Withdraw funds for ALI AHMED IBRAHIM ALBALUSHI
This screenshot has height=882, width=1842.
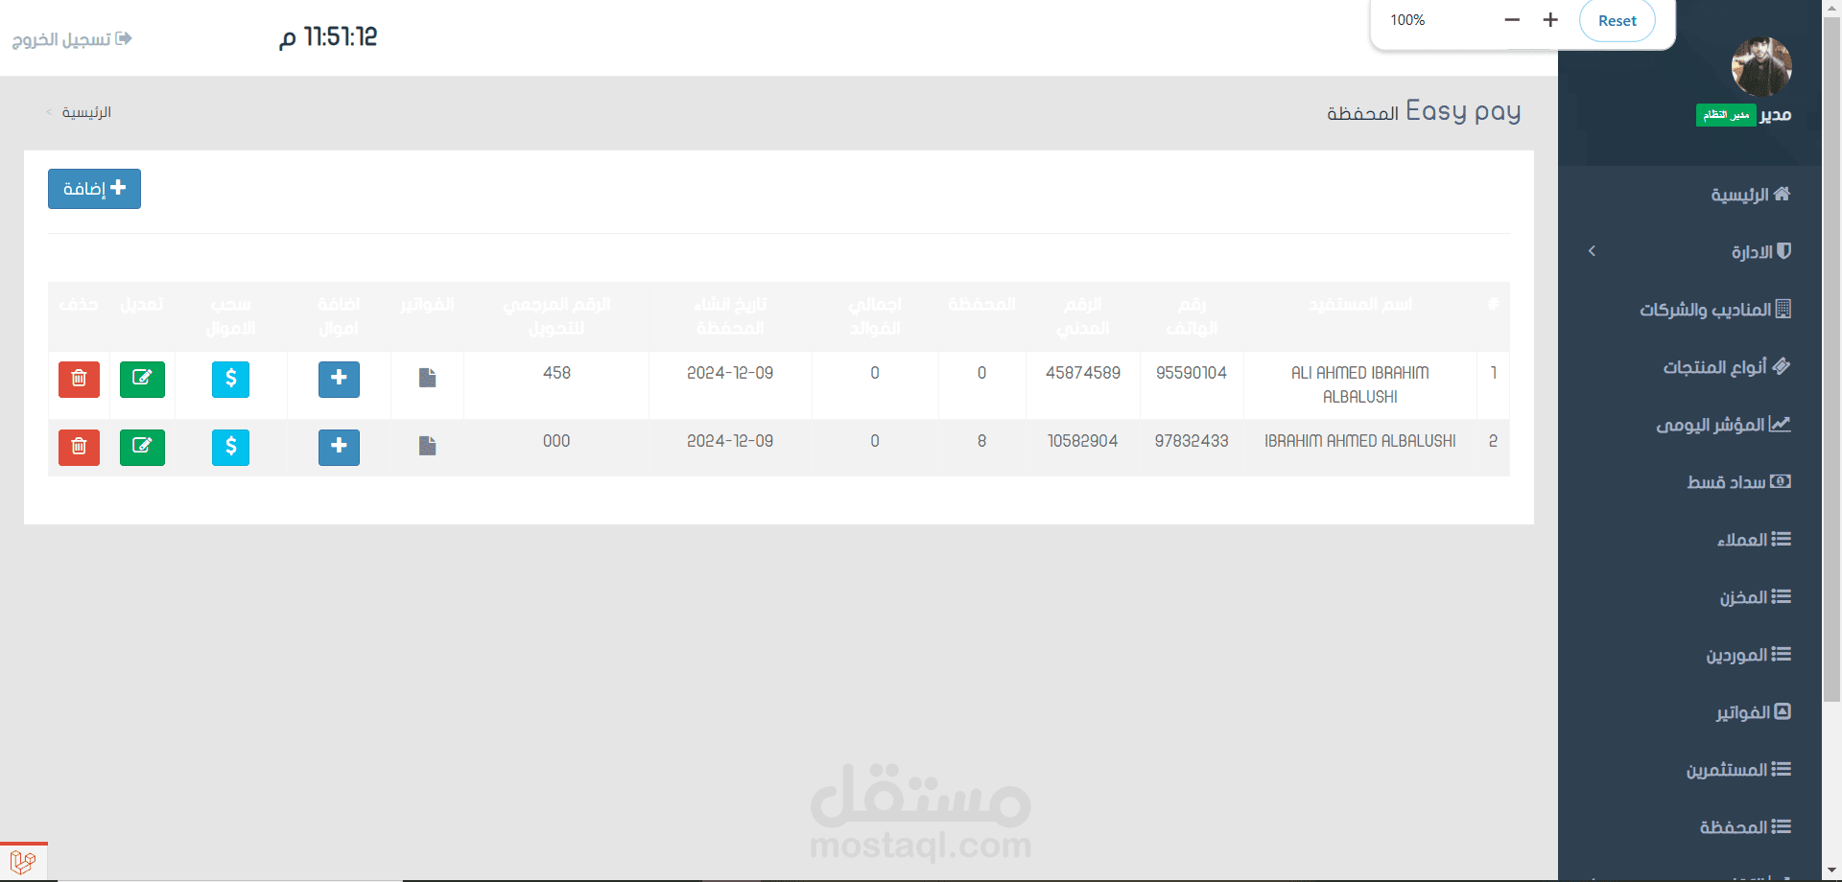click(x=230, y=379)
